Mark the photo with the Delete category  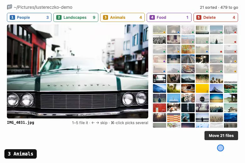pyautogui.click(x=216, y=18)
